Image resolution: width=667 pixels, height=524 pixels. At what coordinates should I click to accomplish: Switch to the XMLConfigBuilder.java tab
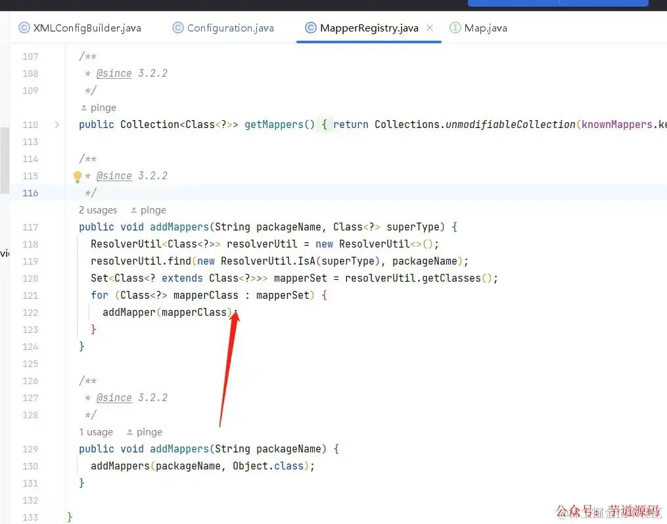tap(80, 28)
